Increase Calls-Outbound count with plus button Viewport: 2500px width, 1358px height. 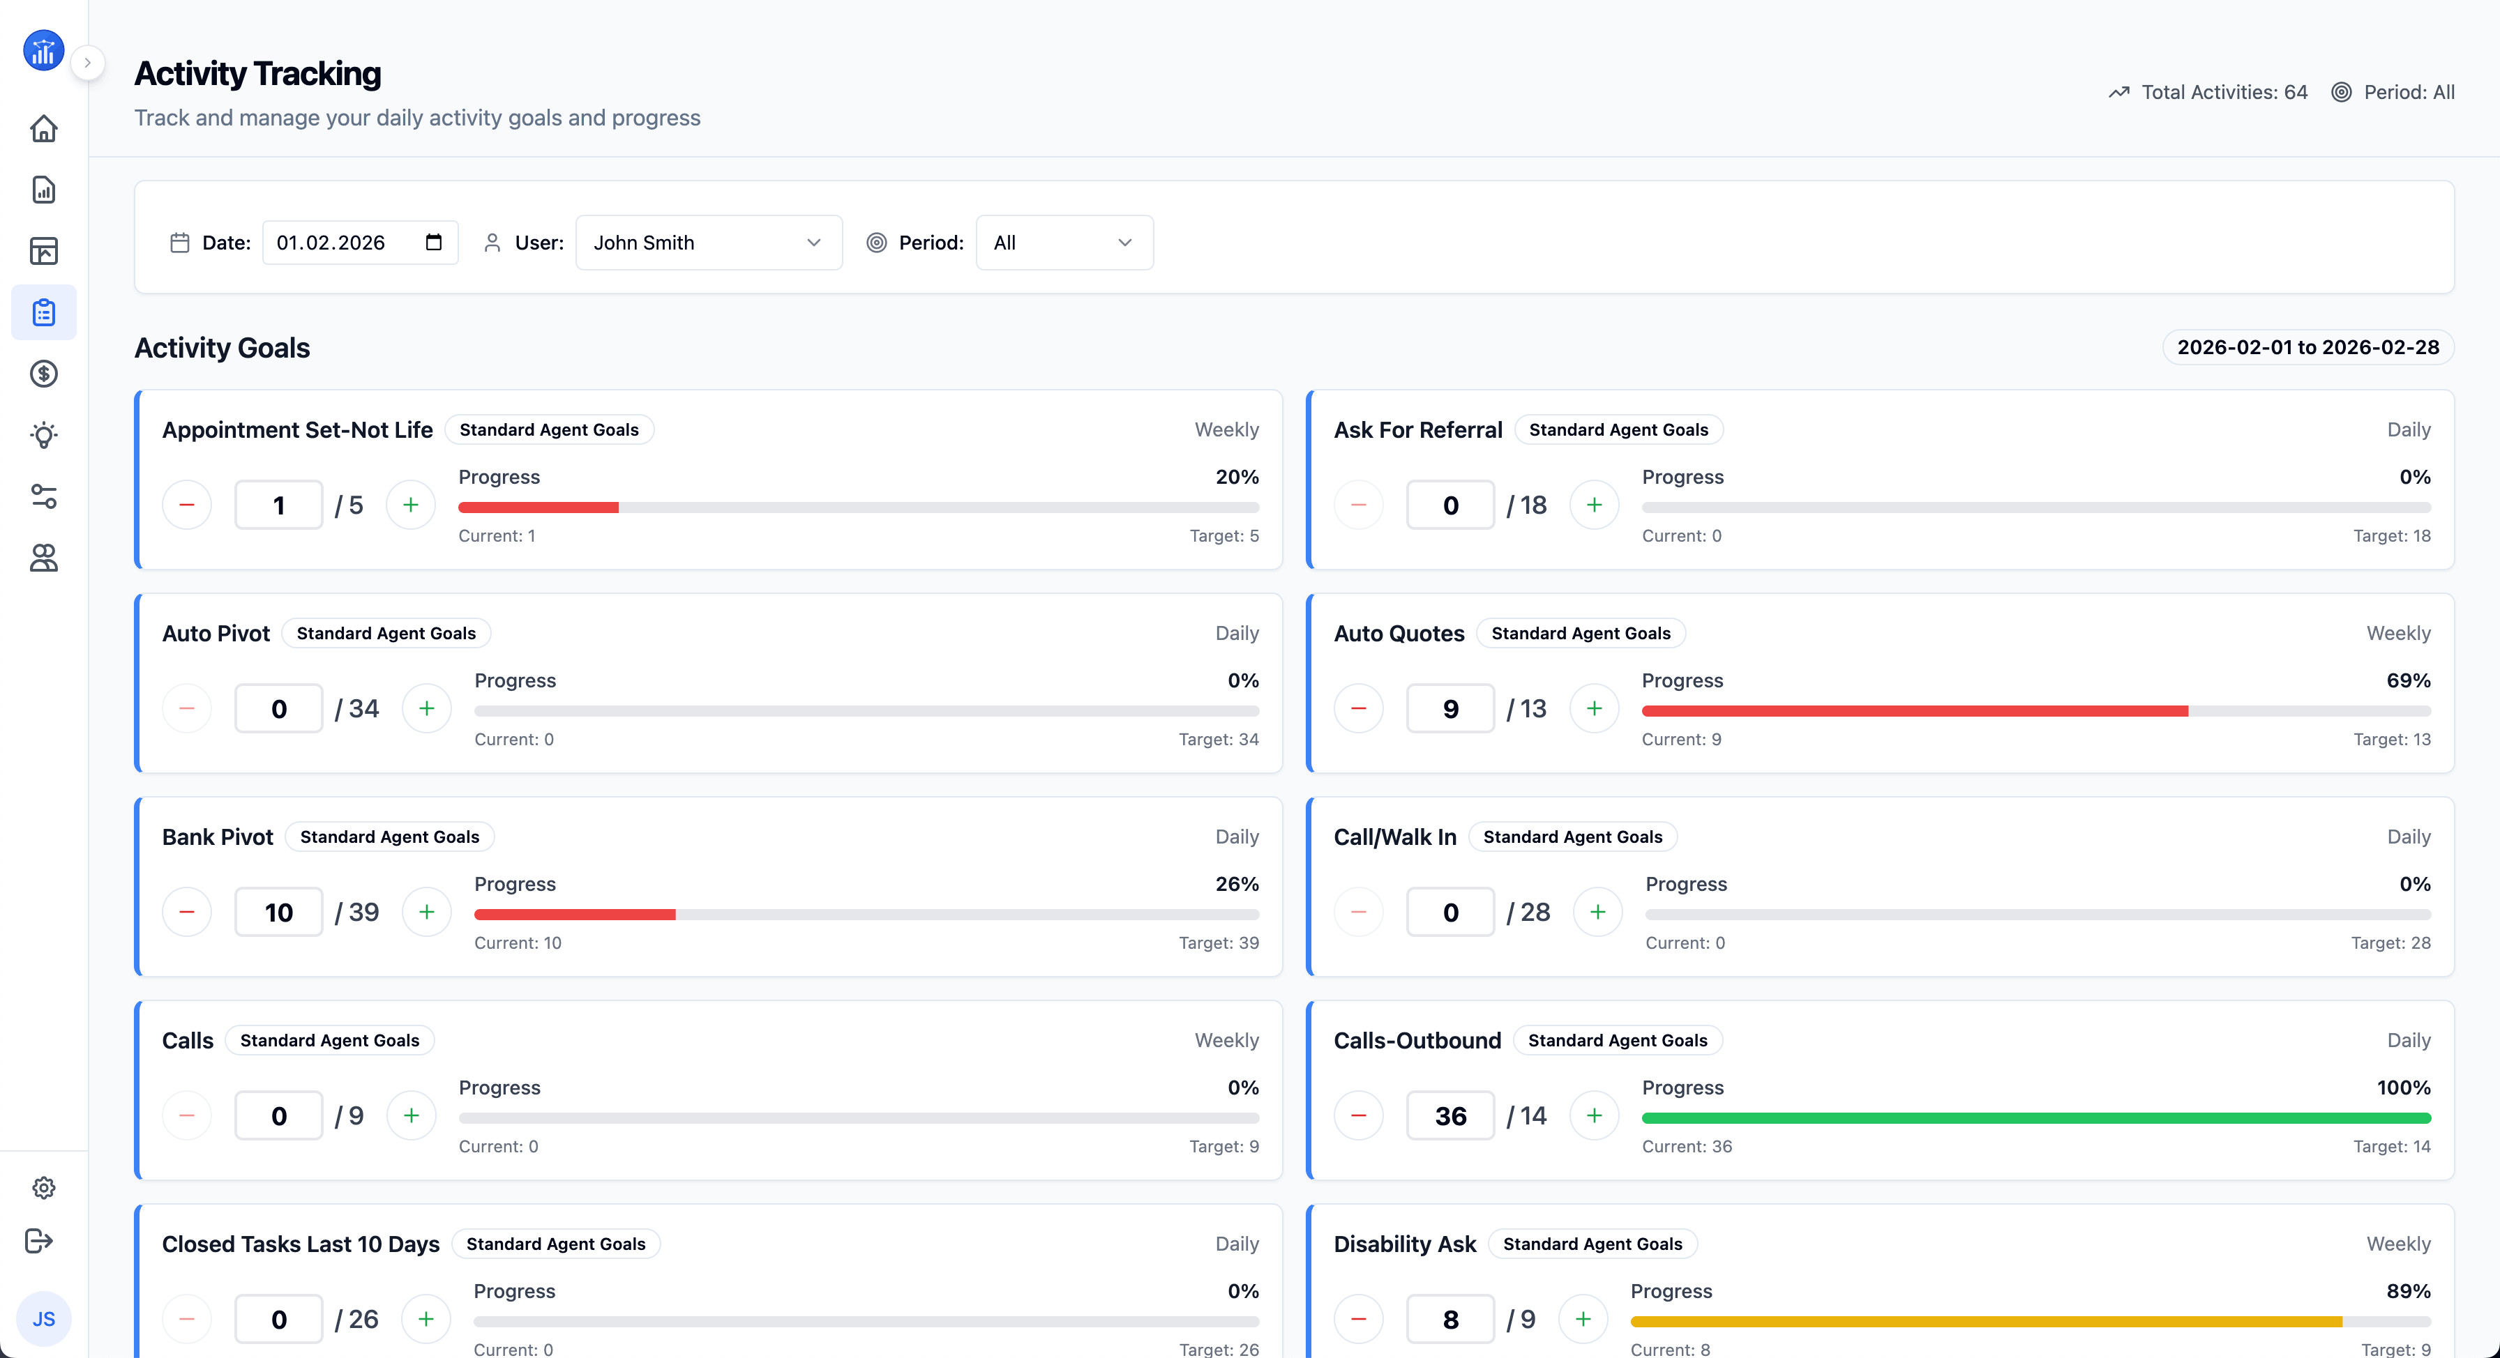click(1595, 1115)
